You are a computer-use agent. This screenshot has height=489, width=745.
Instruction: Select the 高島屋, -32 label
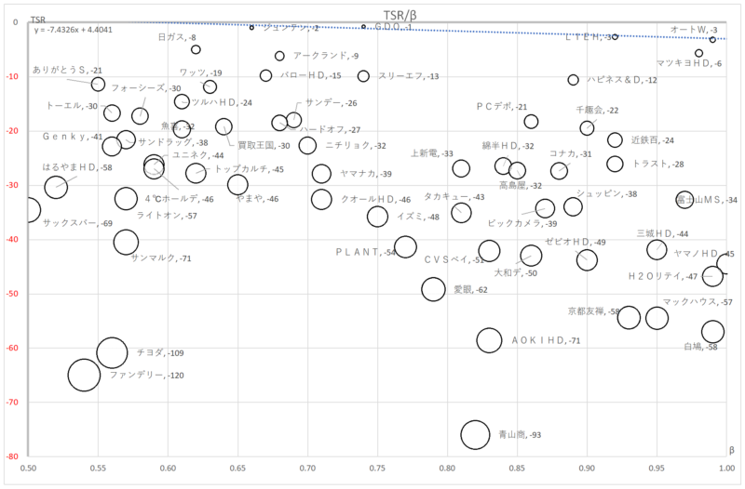[521, 186]
